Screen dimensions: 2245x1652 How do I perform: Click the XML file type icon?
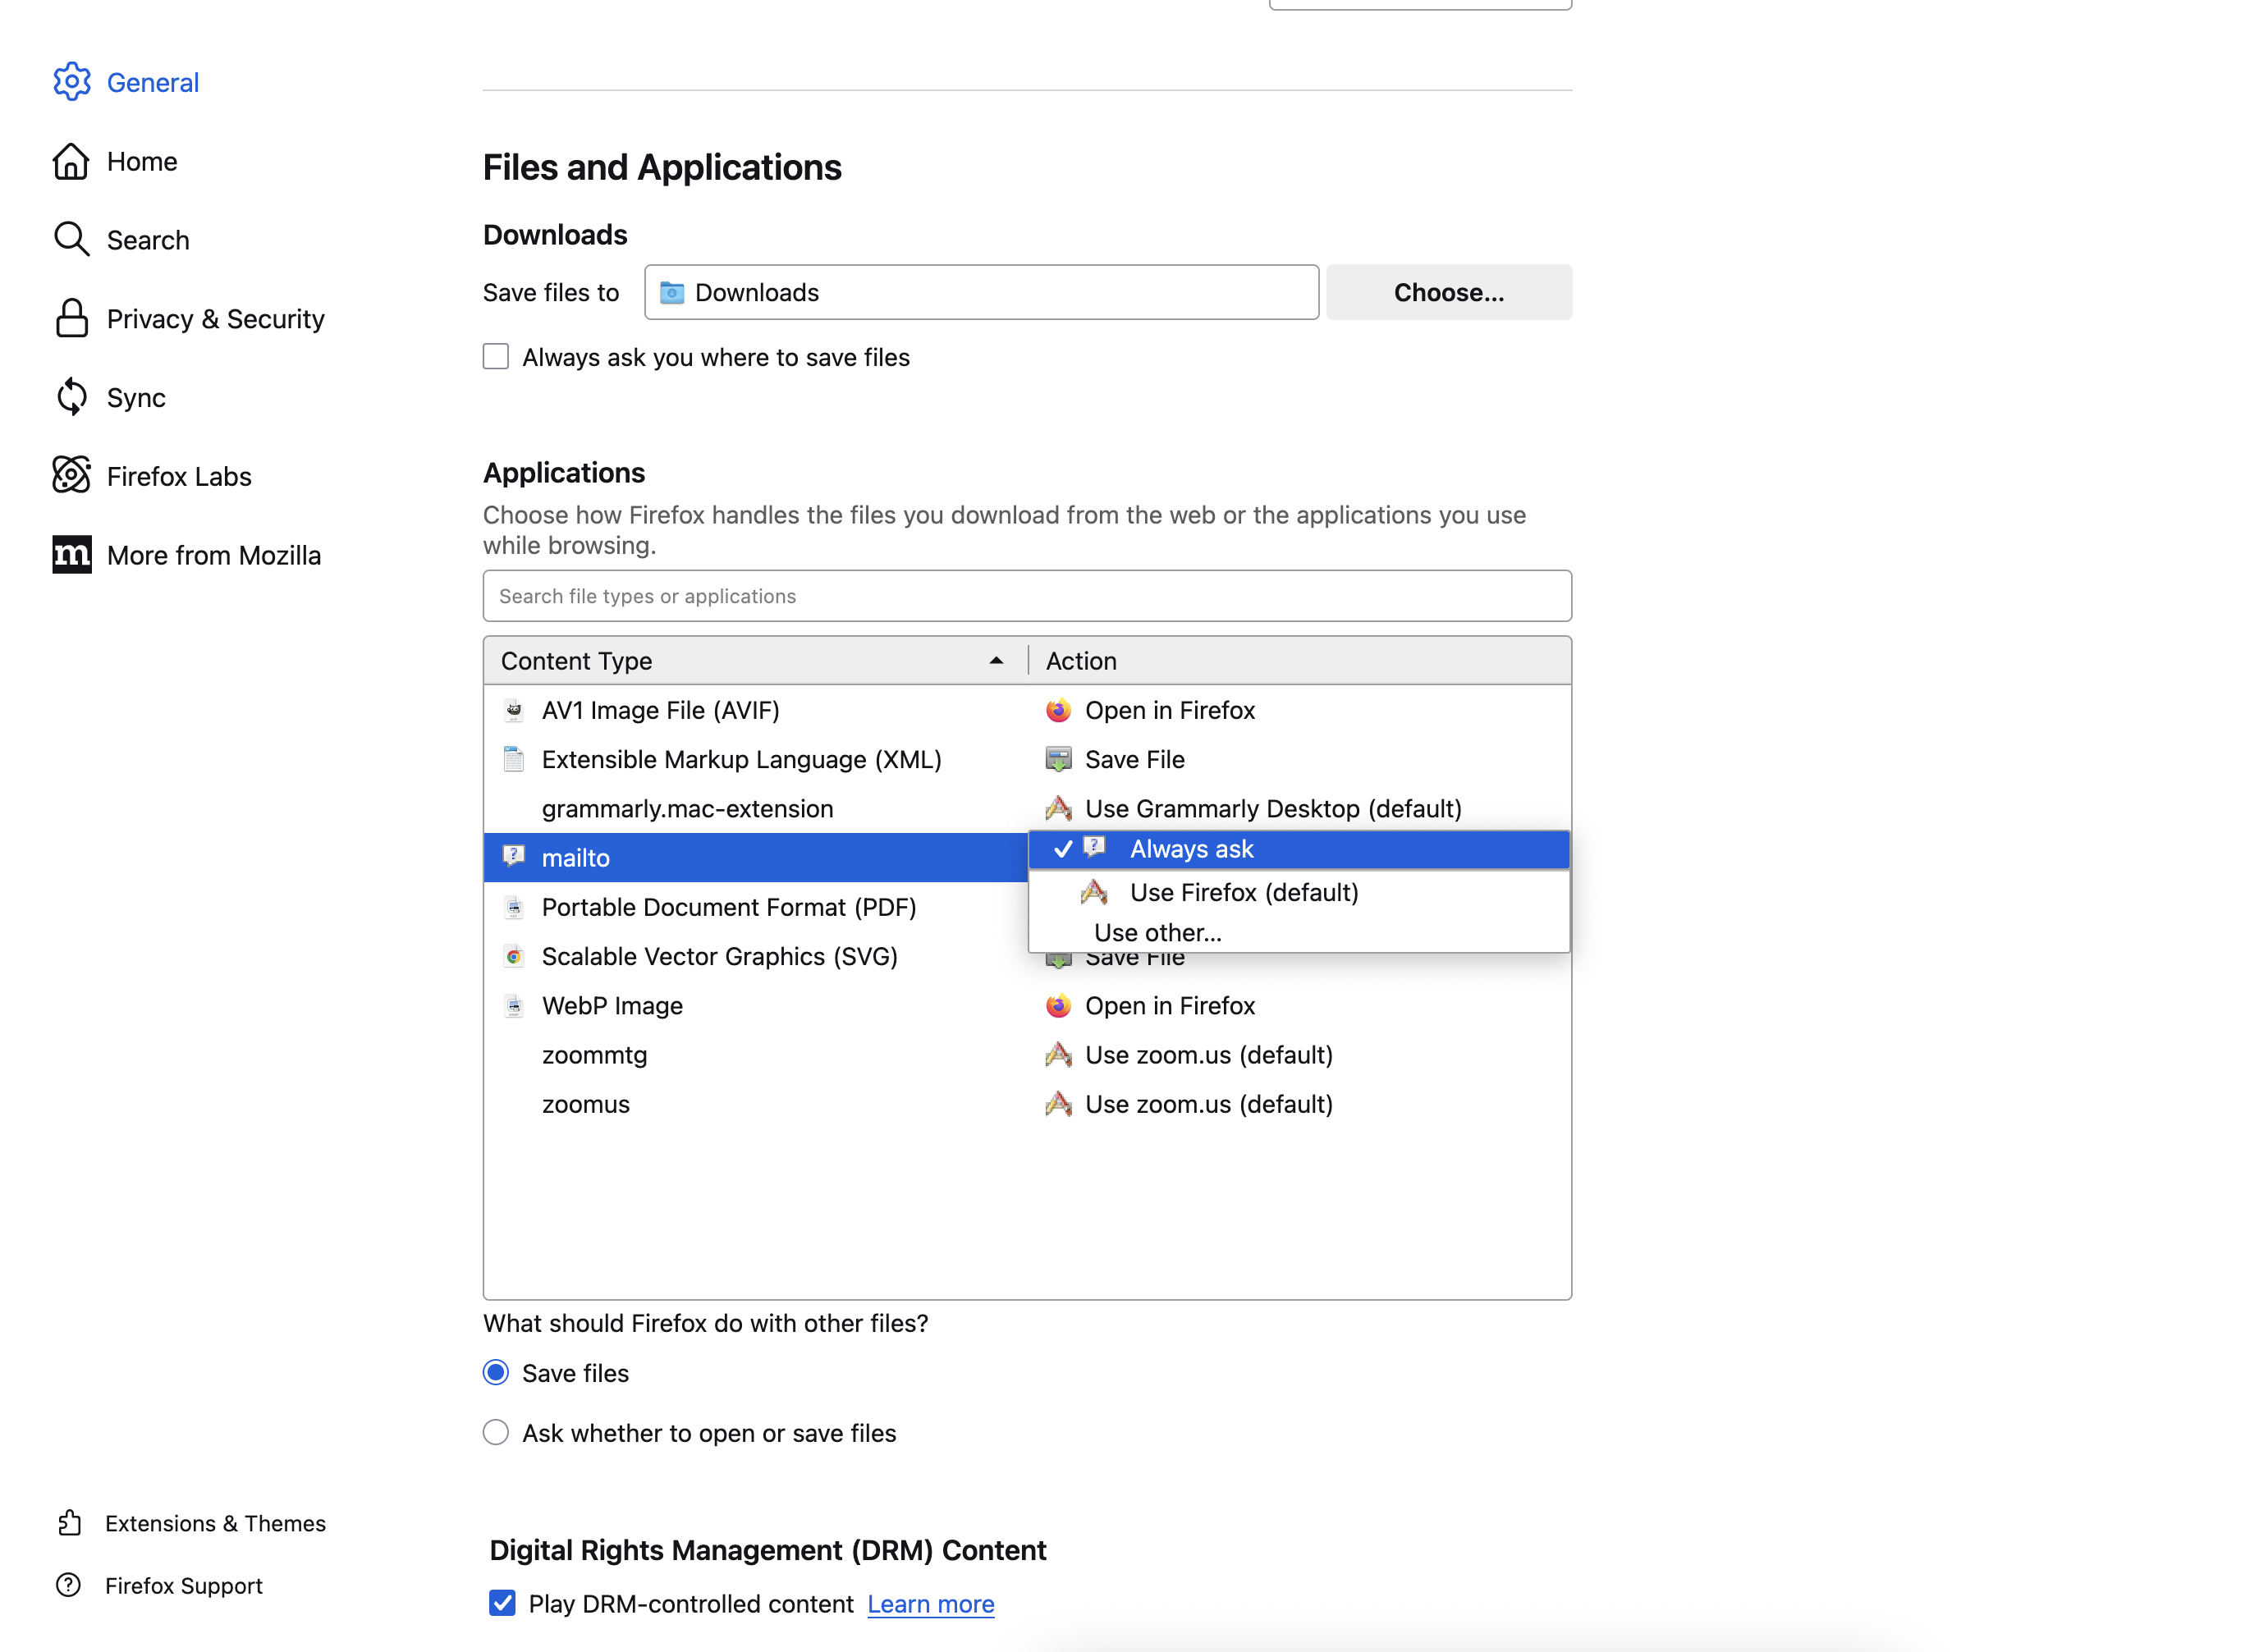[x=514, y=759]
